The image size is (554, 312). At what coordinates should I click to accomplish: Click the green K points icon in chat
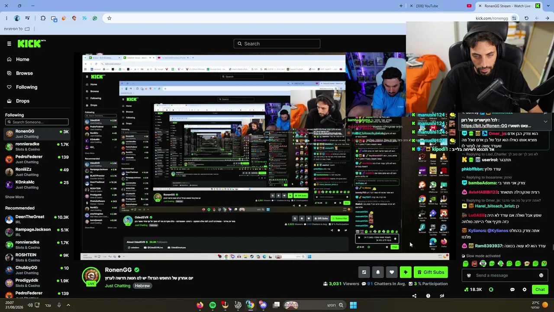(491, 289)
